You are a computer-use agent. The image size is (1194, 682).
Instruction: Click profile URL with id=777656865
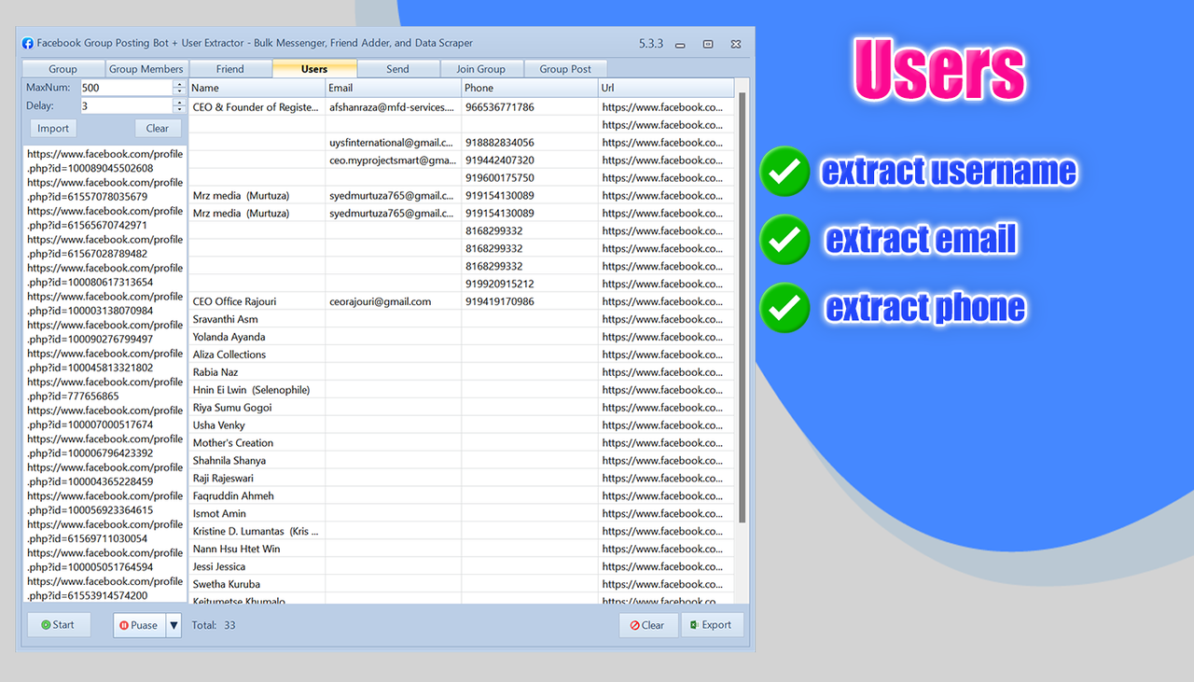[x=104, y=389]
